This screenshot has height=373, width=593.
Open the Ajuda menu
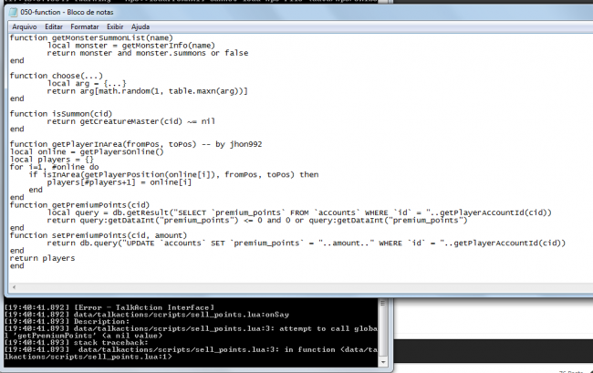tap(140, 26)
